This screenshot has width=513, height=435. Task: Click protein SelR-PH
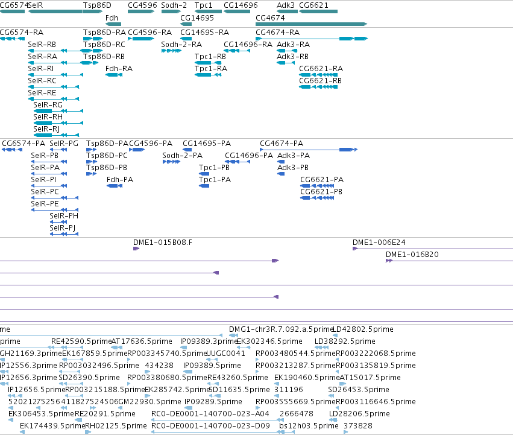pos(58,222)
